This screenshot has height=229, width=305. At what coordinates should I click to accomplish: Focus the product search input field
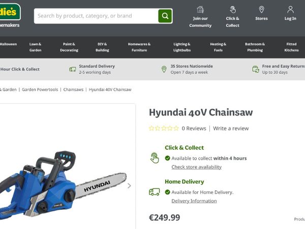(96, 16)
